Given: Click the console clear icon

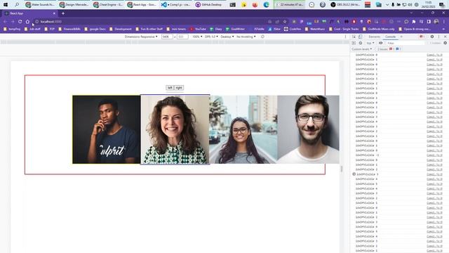Looking at the screenshot, I should point(360,43).
